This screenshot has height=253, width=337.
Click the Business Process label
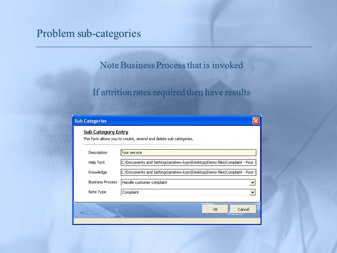point(103,182)
